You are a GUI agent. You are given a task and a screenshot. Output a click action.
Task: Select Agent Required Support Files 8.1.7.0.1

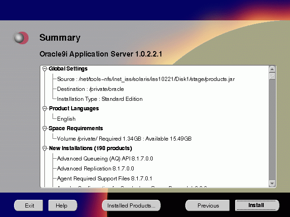[105, 179]
